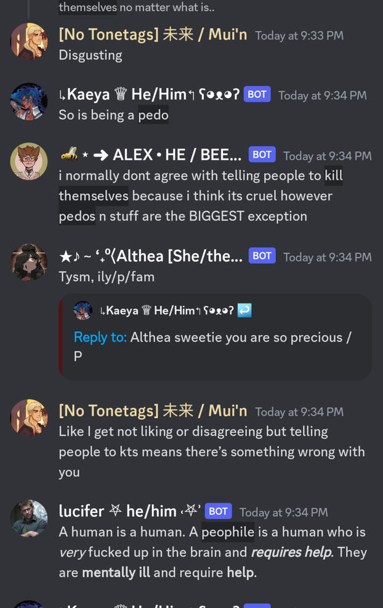The width and height of the screenshot is (383, 608).
Task: Tap lucifer's profile photo avatar
Action: tap(29, 518)
